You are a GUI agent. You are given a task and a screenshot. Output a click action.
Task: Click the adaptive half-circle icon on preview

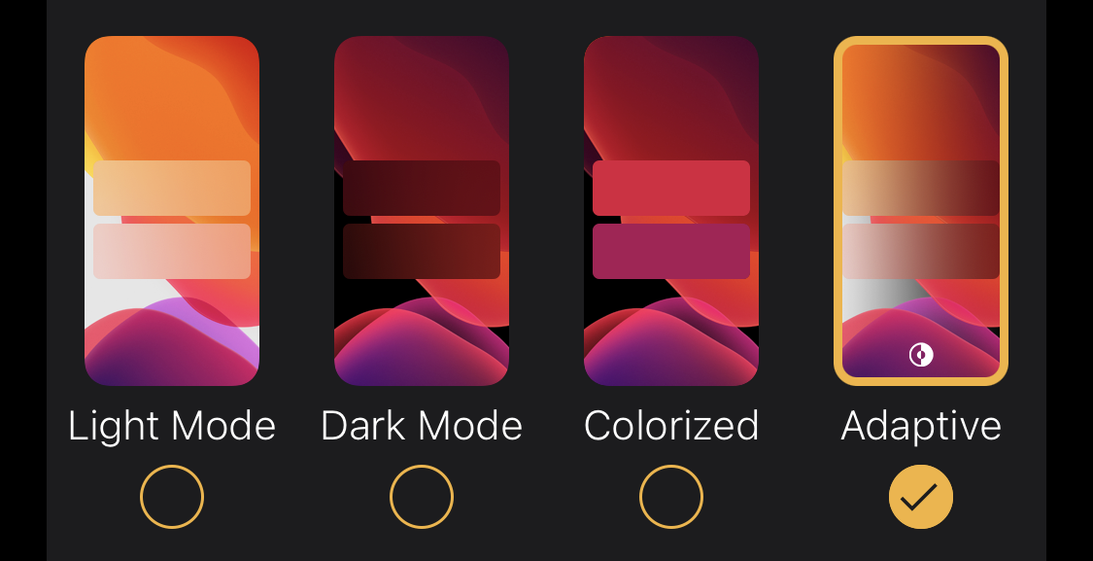pyautogui.click(x=921, y=355)
